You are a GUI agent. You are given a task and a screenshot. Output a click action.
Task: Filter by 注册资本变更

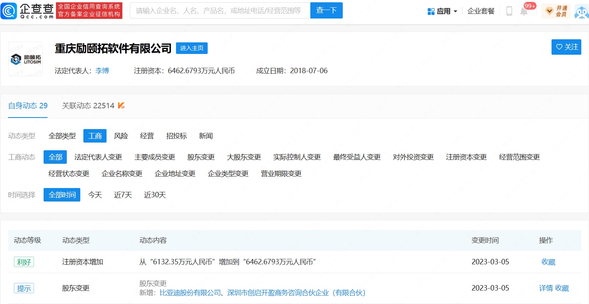click(466, 157)
